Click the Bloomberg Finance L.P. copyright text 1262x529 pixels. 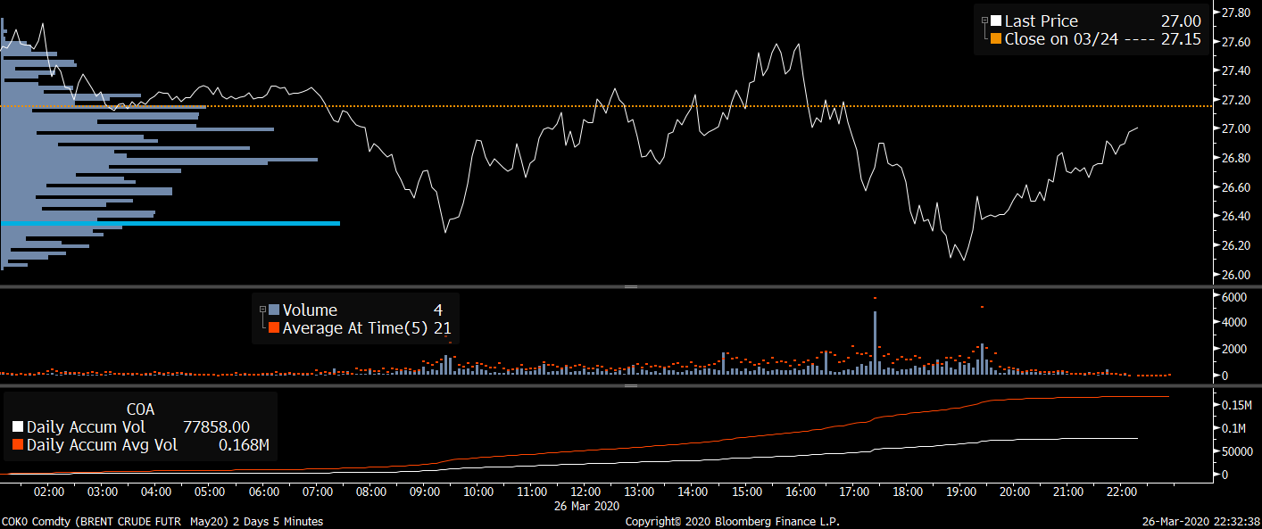[x=732, y=521]
